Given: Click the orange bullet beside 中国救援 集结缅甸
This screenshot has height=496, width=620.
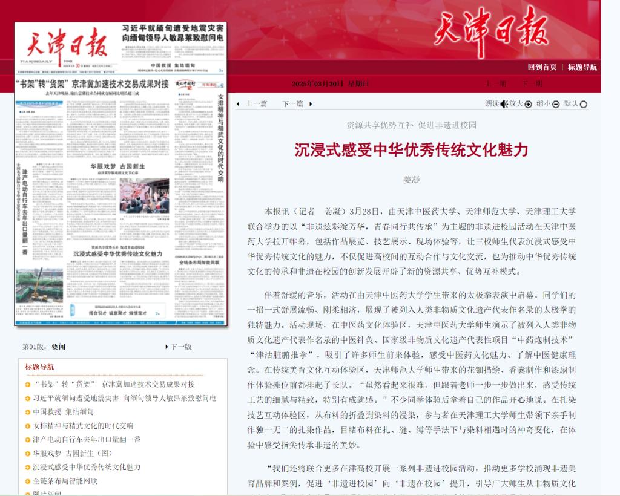Looking at the screenshot, I should coord(28,412).
